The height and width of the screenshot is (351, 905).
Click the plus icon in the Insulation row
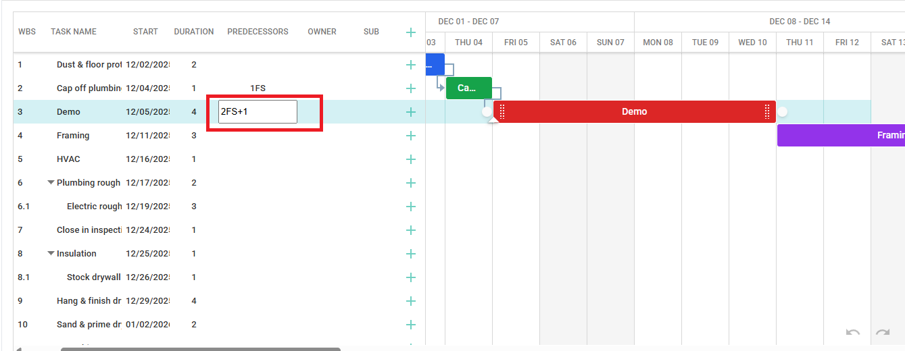pyautogui.click(x=410, y=254)
